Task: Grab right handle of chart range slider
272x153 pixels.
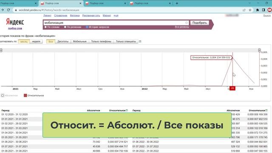Action: point(259,50)
